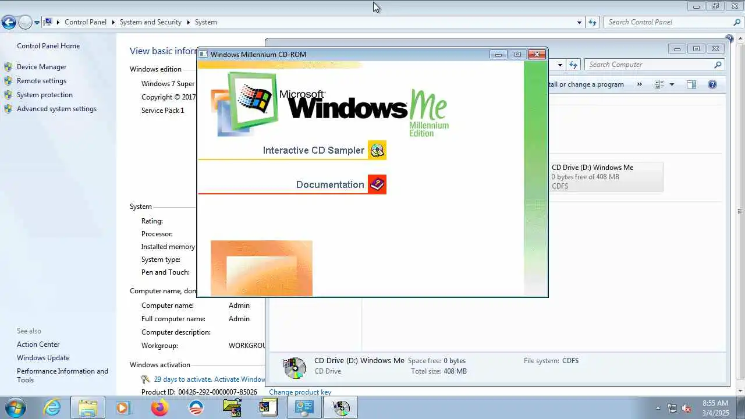Viewport: 745px width, 419px height.
Task: Click CD drive icon in details pane
Action: [295, 367]
